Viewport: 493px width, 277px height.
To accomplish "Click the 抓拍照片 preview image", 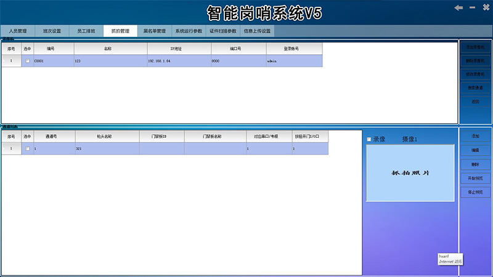I will (x=410, y=173).
